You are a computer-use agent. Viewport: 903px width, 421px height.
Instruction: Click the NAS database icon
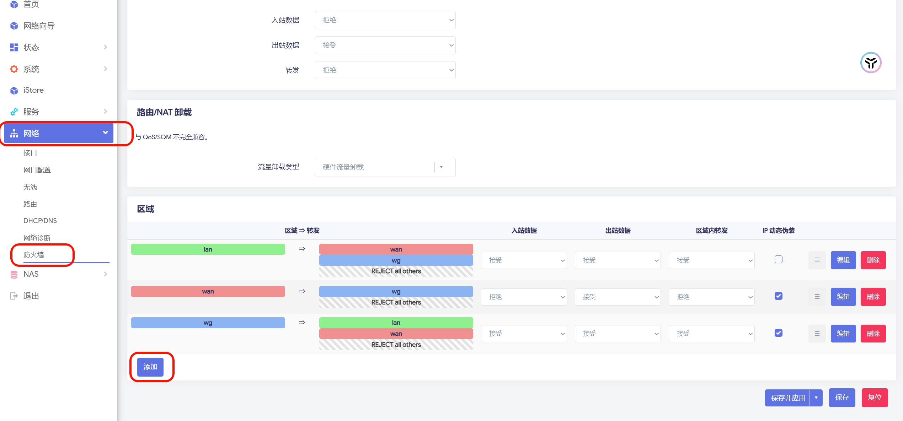(14, 274)
